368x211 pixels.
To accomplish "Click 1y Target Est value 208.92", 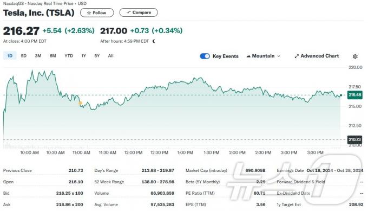I will click(x=356, y=204).
